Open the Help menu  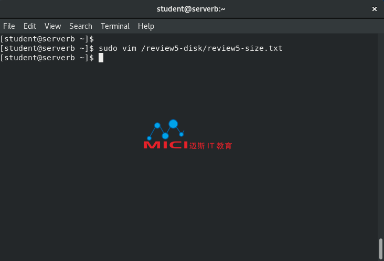click(x=146, y=26)
